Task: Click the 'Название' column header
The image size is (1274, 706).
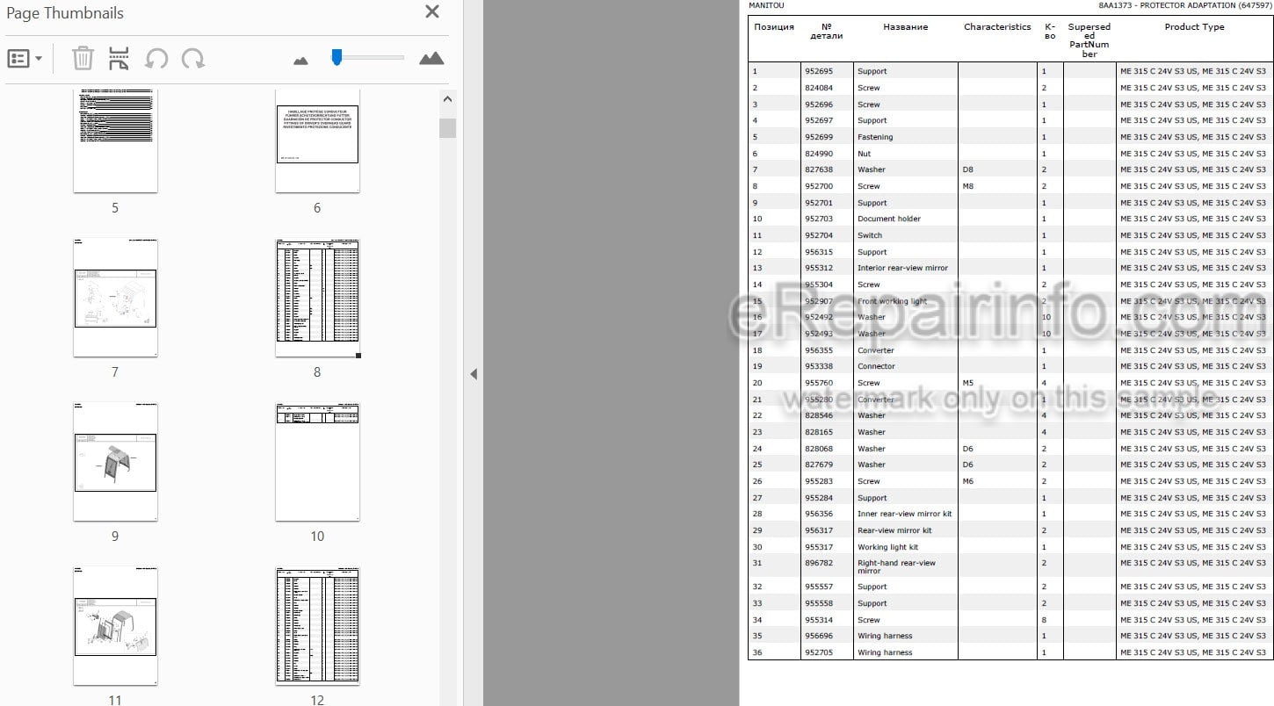Action: [905, 27]
